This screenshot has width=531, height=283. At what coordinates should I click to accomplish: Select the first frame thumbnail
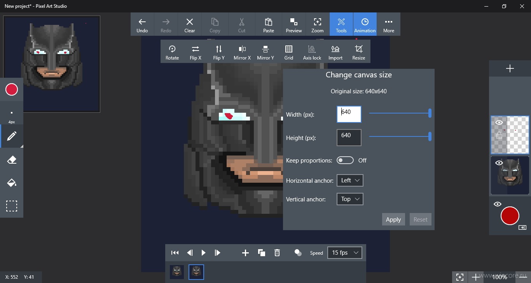[177, 272]
